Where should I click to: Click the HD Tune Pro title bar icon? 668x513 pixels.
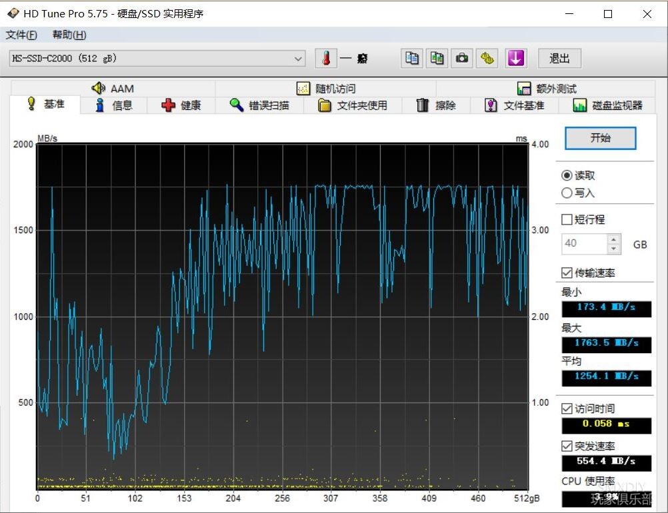click(x=13, y=13)
